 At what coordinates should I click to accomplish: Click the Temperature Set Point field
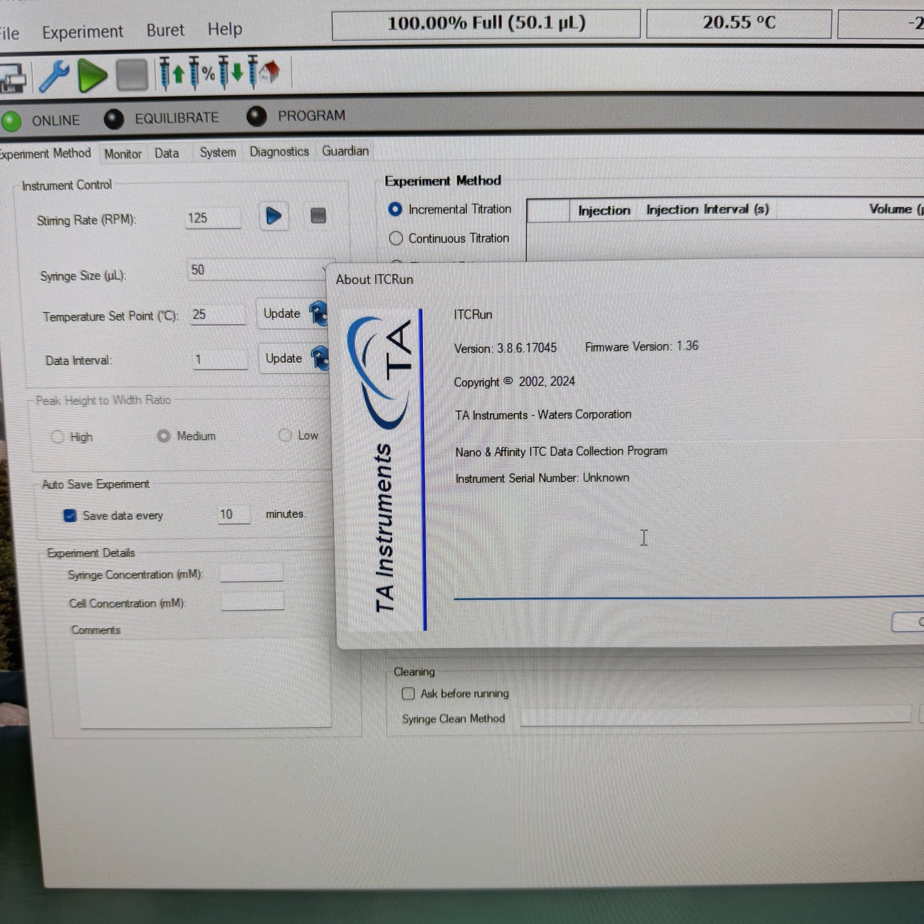tap(218, 315)
